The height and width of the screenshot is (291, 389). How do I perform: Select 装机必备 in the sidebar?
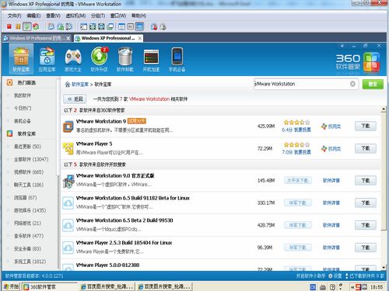pos(23,121)
